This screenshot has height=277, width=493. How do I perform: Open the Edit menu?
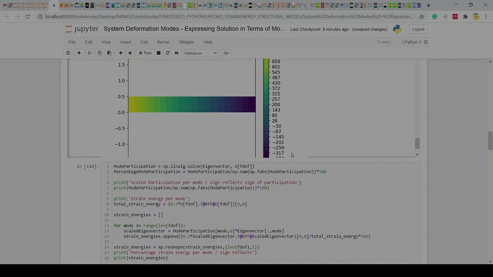[x=89, y=42]
